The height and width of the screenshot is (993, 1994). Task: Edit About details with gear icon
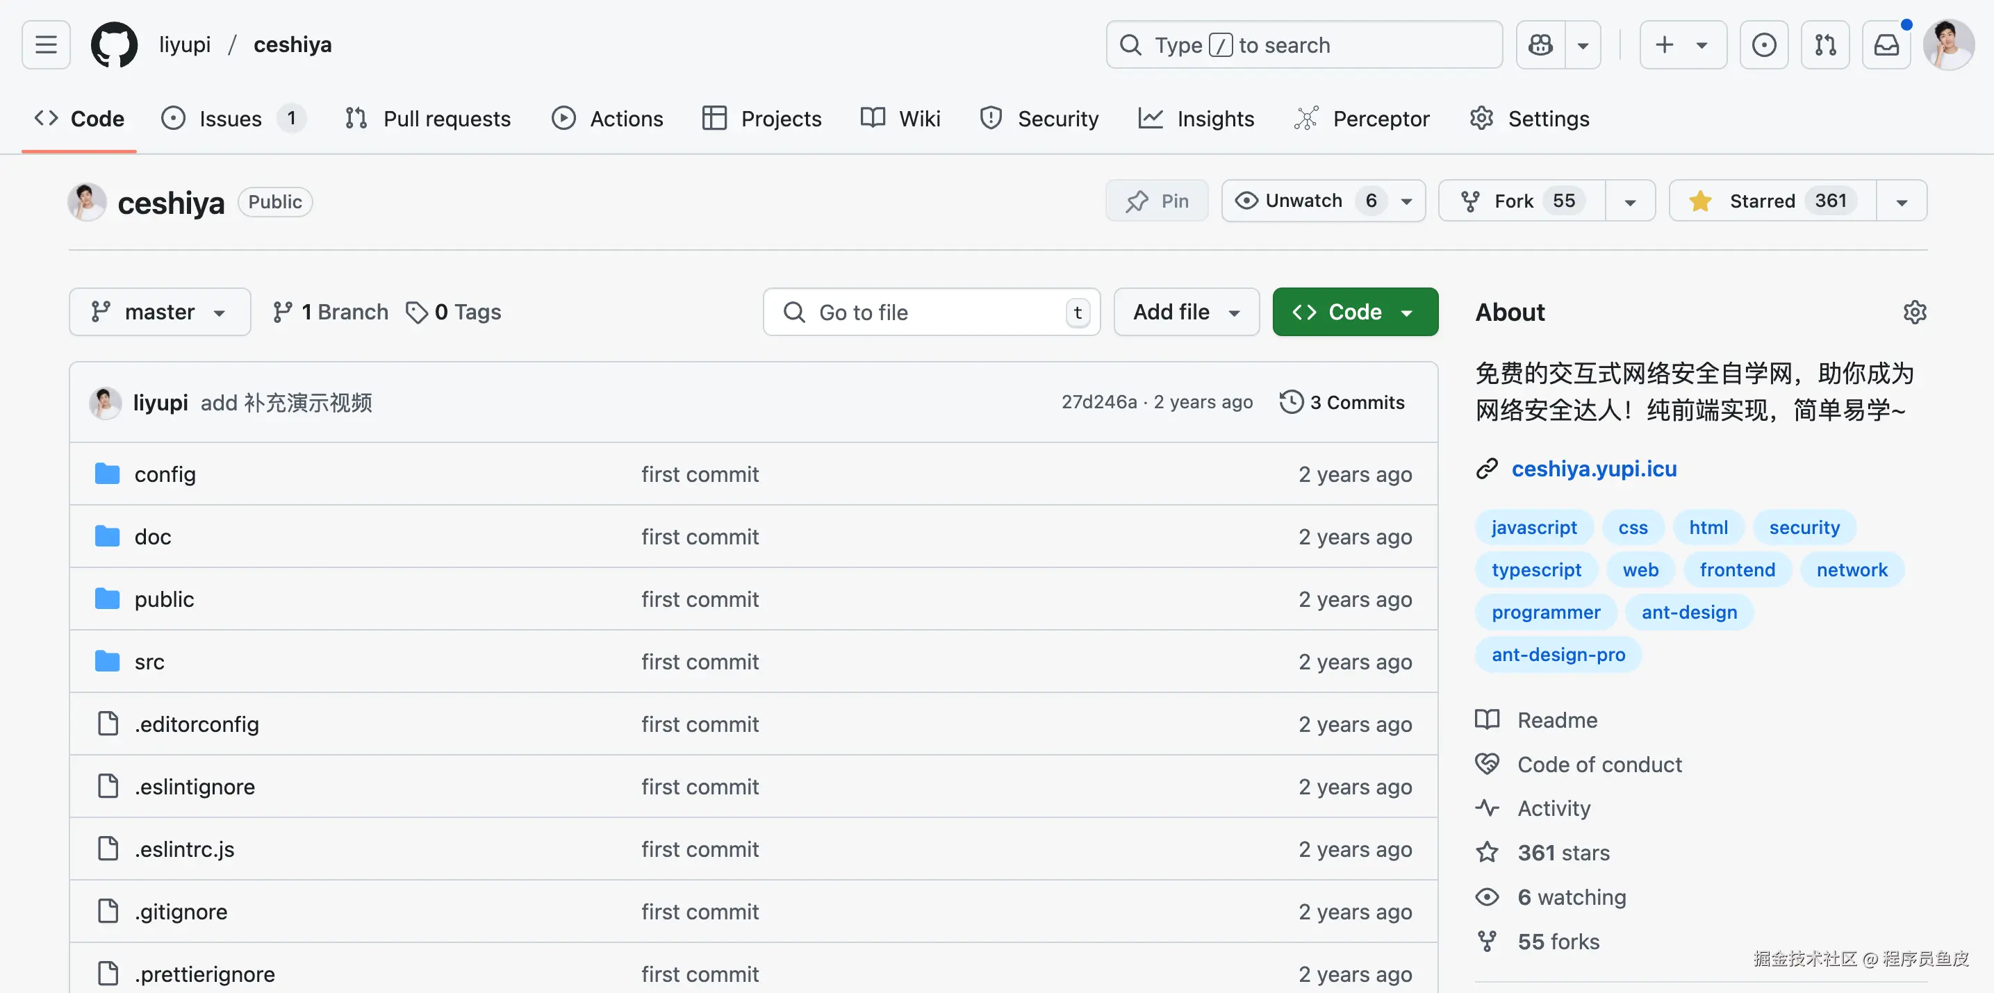coord(1914,312)
